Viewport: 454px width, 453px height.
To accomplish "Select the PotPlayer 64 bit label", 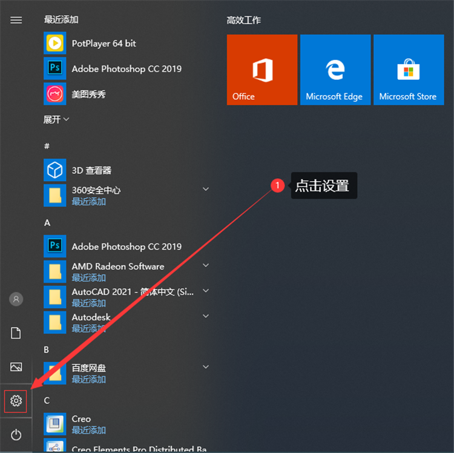I will 104,44.
